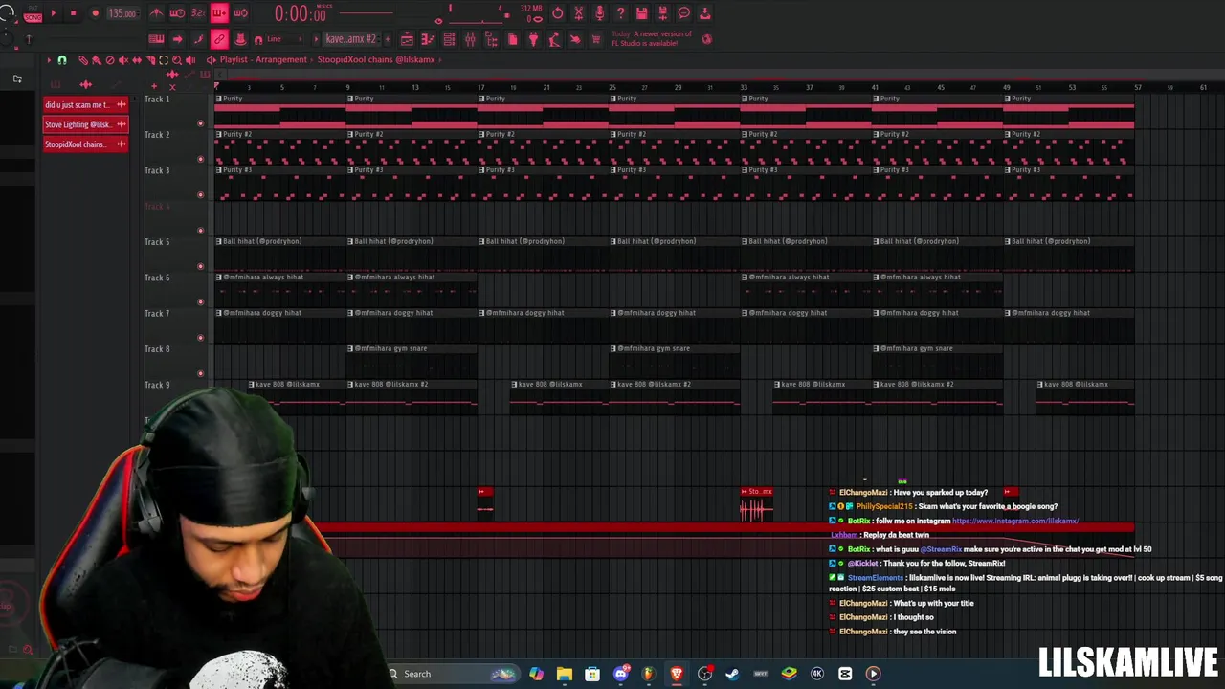Toggle loop recording icon

[x=240, y=13]
